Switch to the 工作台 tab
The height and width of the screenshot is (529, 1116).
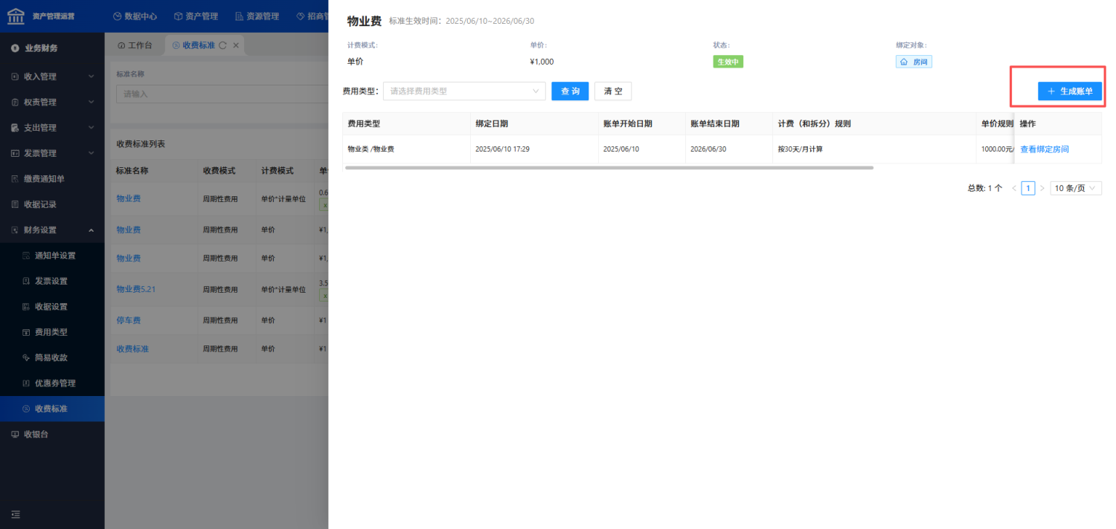(x=135, y=45)
